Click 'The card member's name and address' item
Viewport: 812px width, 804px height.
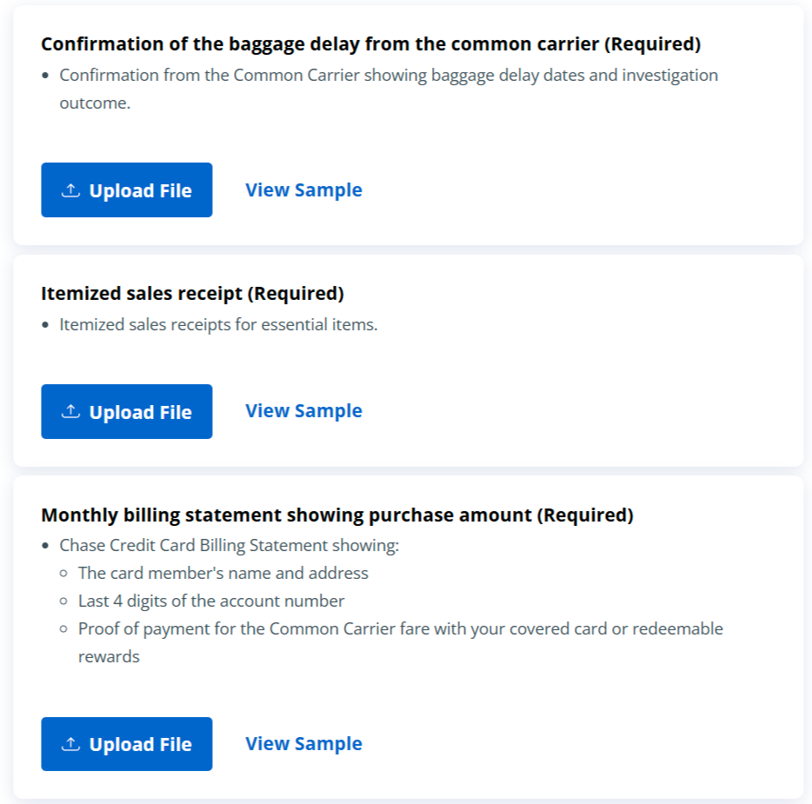(223, 574)
